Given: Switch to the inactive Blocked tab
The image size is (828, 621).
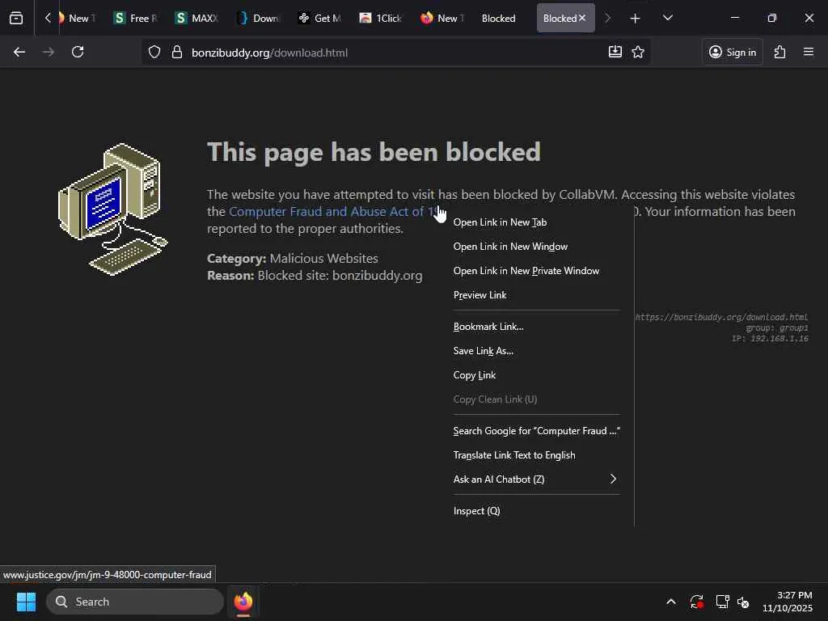Looking at the screenshot, I should [498, 18].
